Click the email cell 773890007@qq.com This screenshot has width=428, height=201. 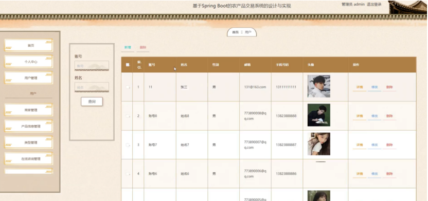tap(255, 145)
